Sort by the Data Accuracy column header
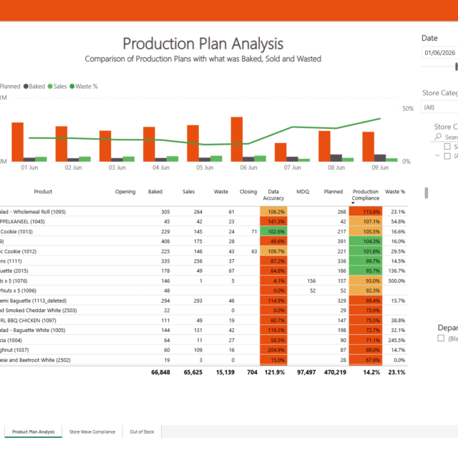This screenshot has height=458, width=458. [x=273, y=195]
